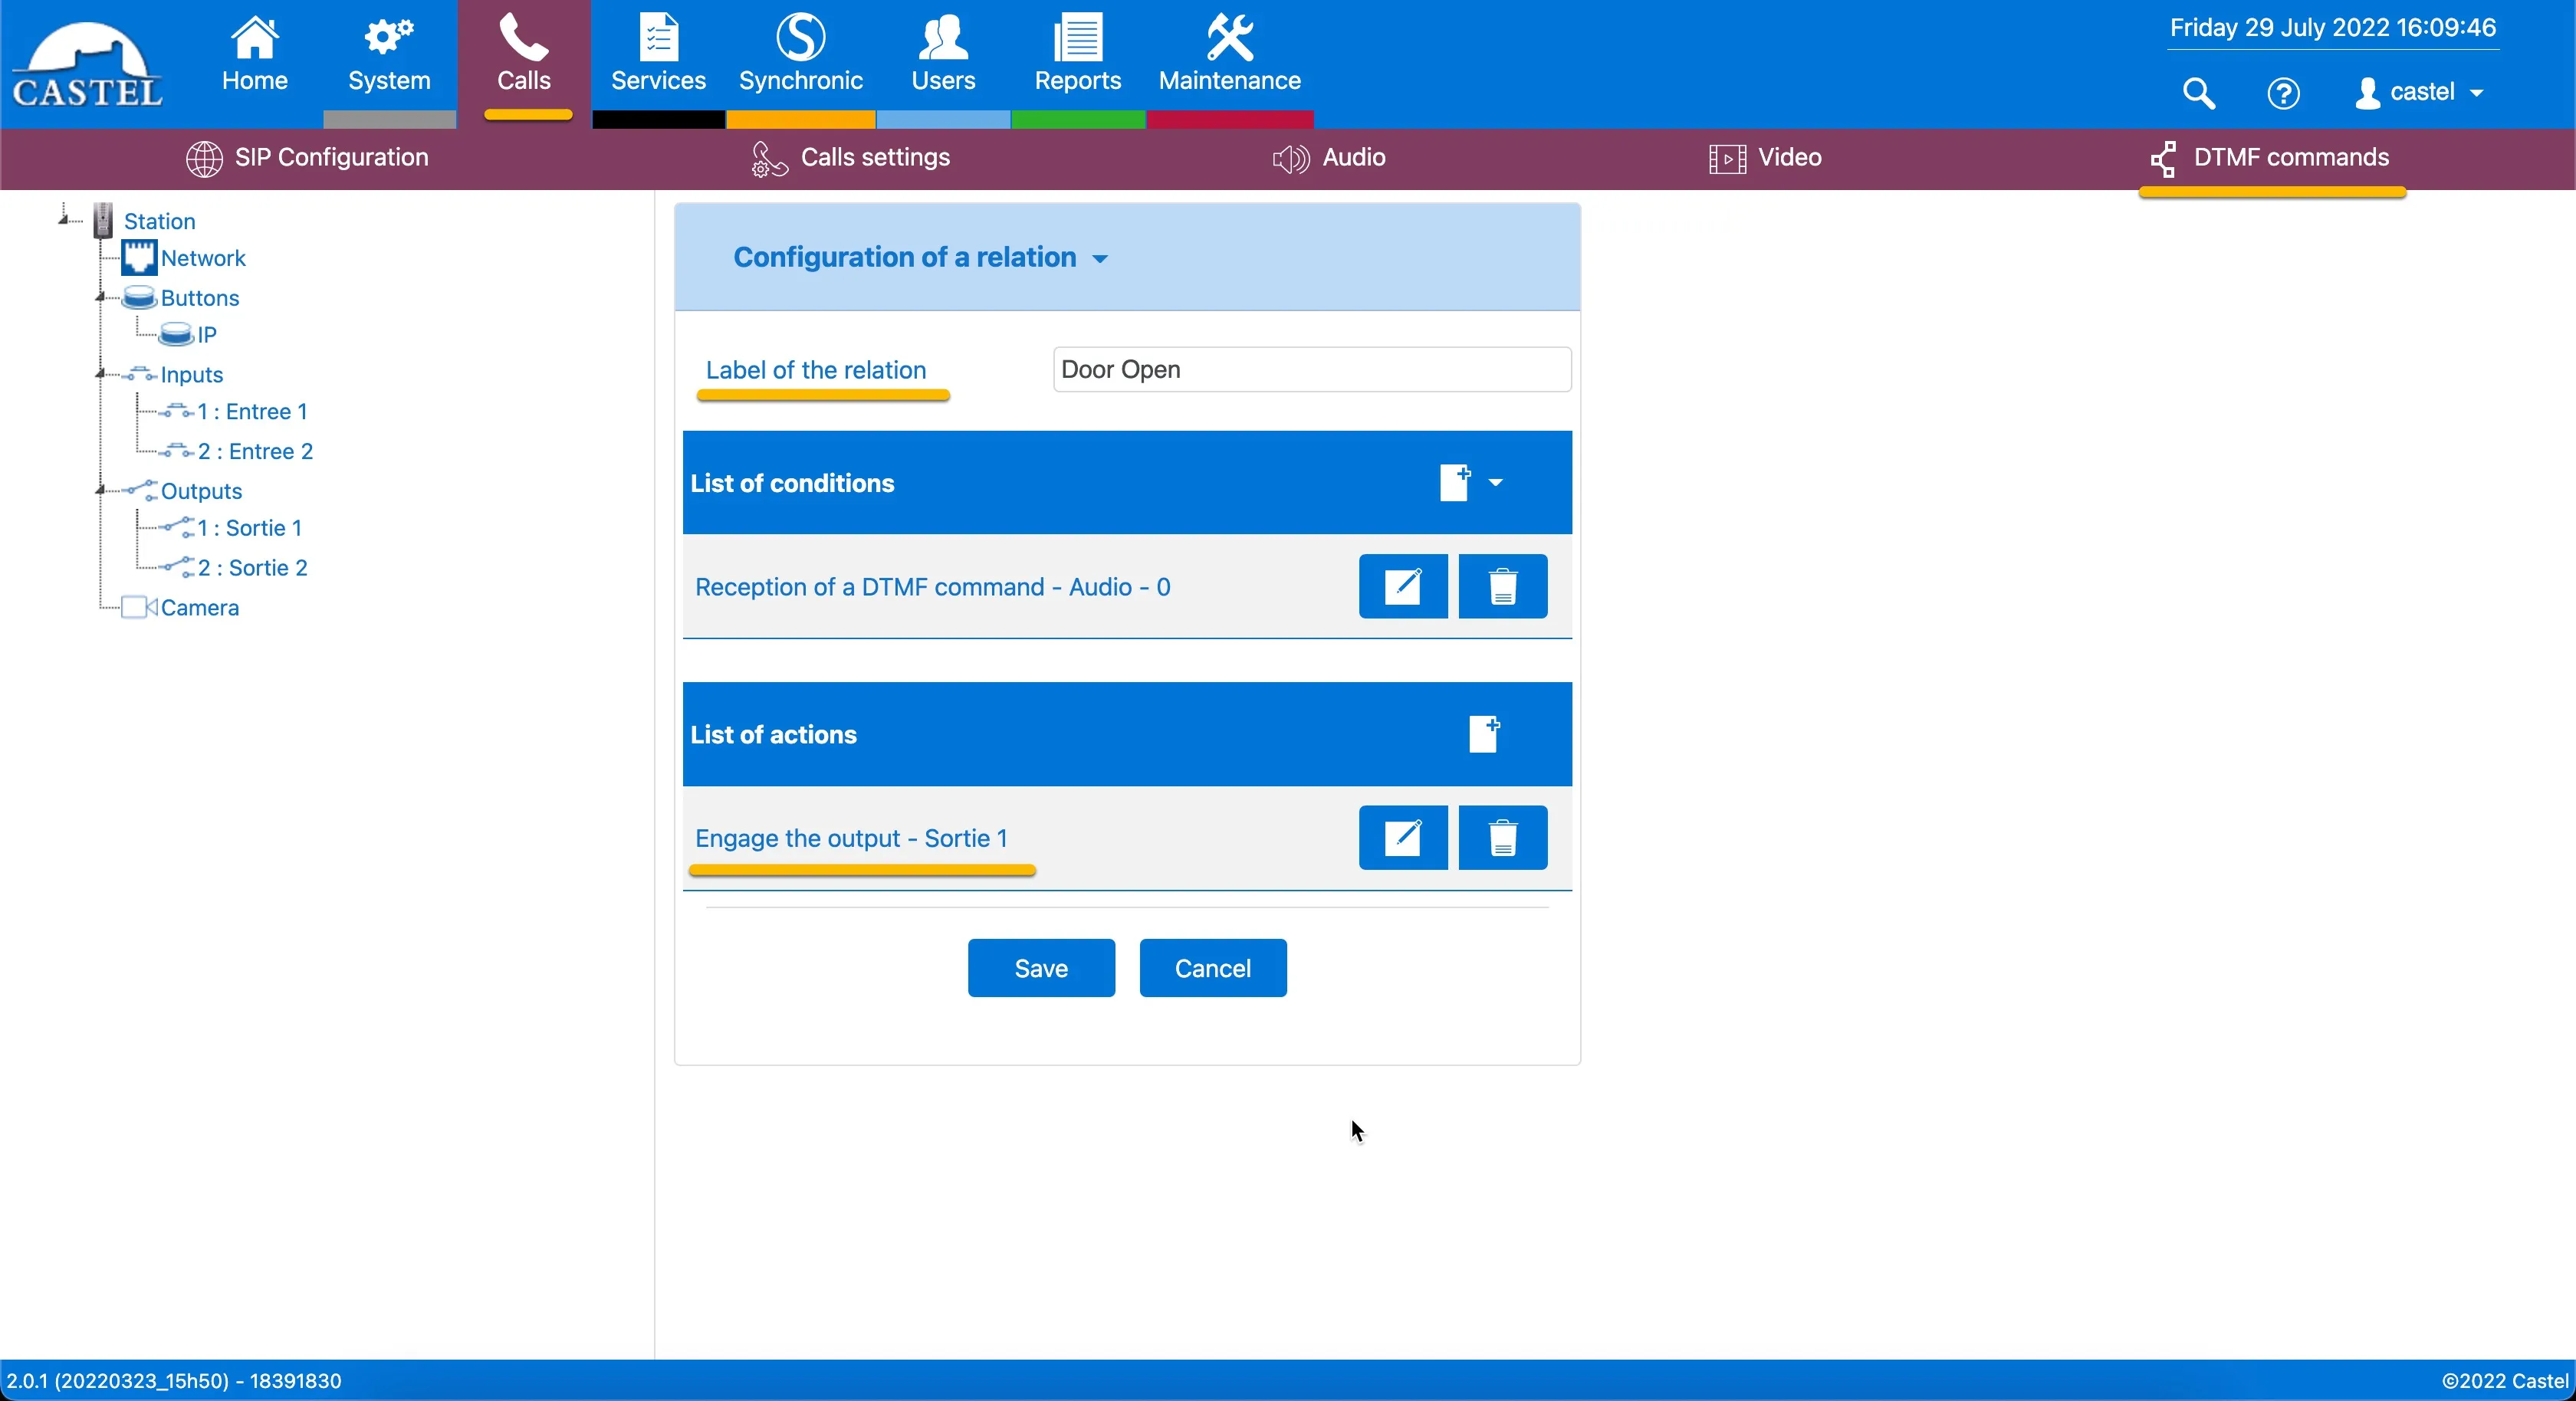2576x1401 pixels.
Task: Delete the Engage the output action
Action: point(1502,837)
